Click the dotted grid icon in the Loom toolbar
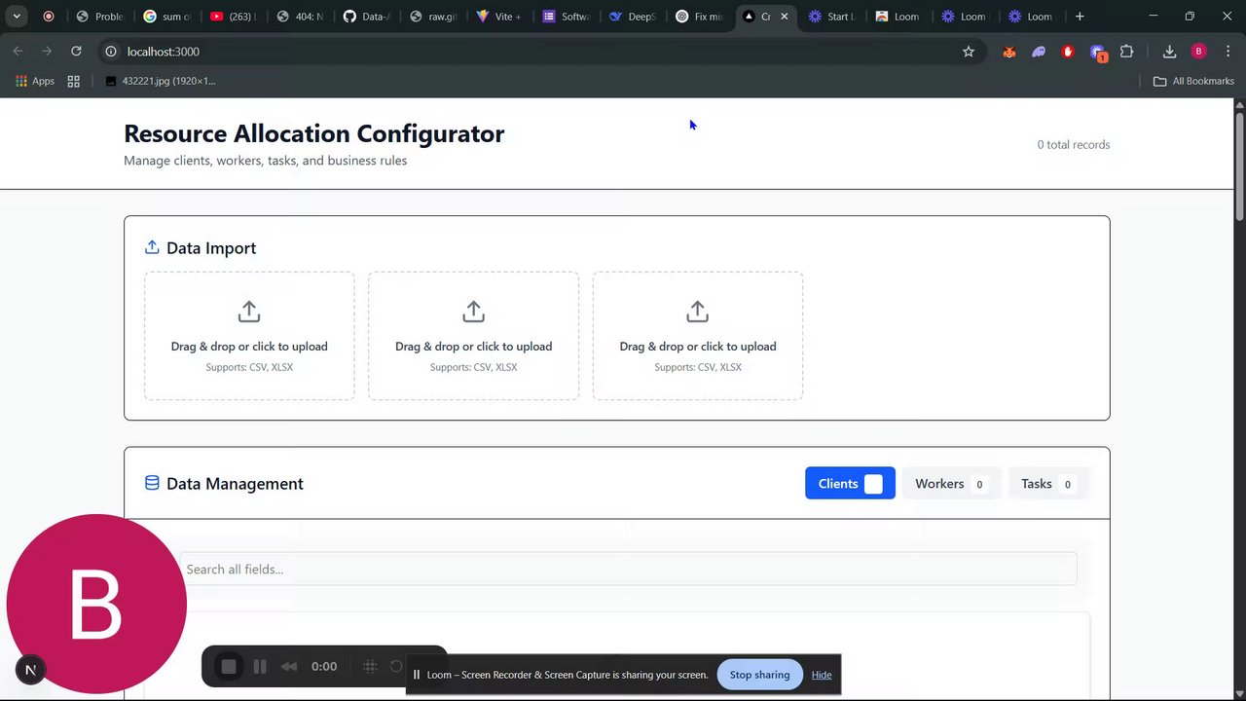This screenshot has width=1246, height=701. (370, 666)
